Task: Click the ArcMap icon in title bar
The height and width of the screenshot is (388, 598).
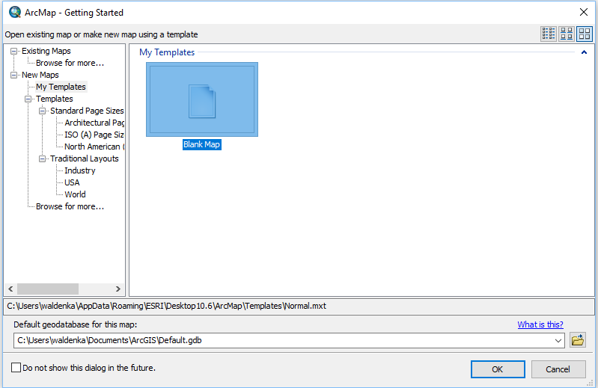Action: click(13, 12)
